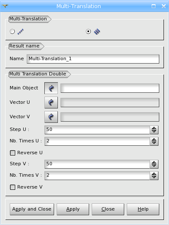Viewport: 169px width, 225px height.
Task: Click the Vector U selection arrow button
Action: 51,103
